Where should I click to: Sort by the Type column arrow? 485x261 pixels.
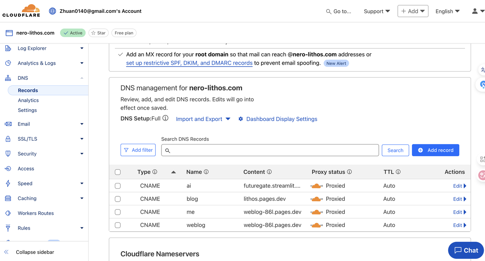coord(174,172)
